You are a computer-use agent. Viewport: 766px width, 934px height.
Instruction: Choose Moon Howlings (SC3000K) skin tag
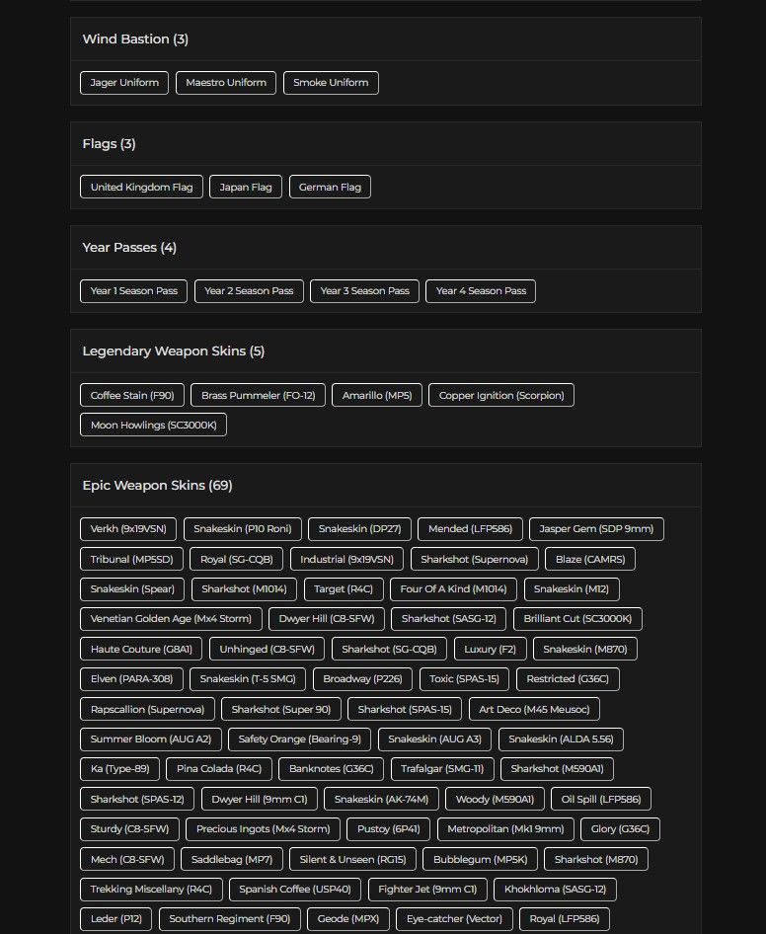[154, 426]
